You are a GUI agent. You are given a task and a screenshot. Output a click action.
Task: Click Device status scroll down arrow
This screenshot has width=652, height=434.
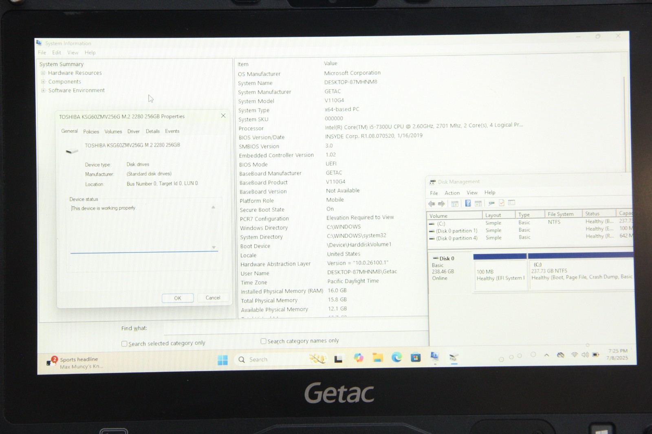coord(214,248)
